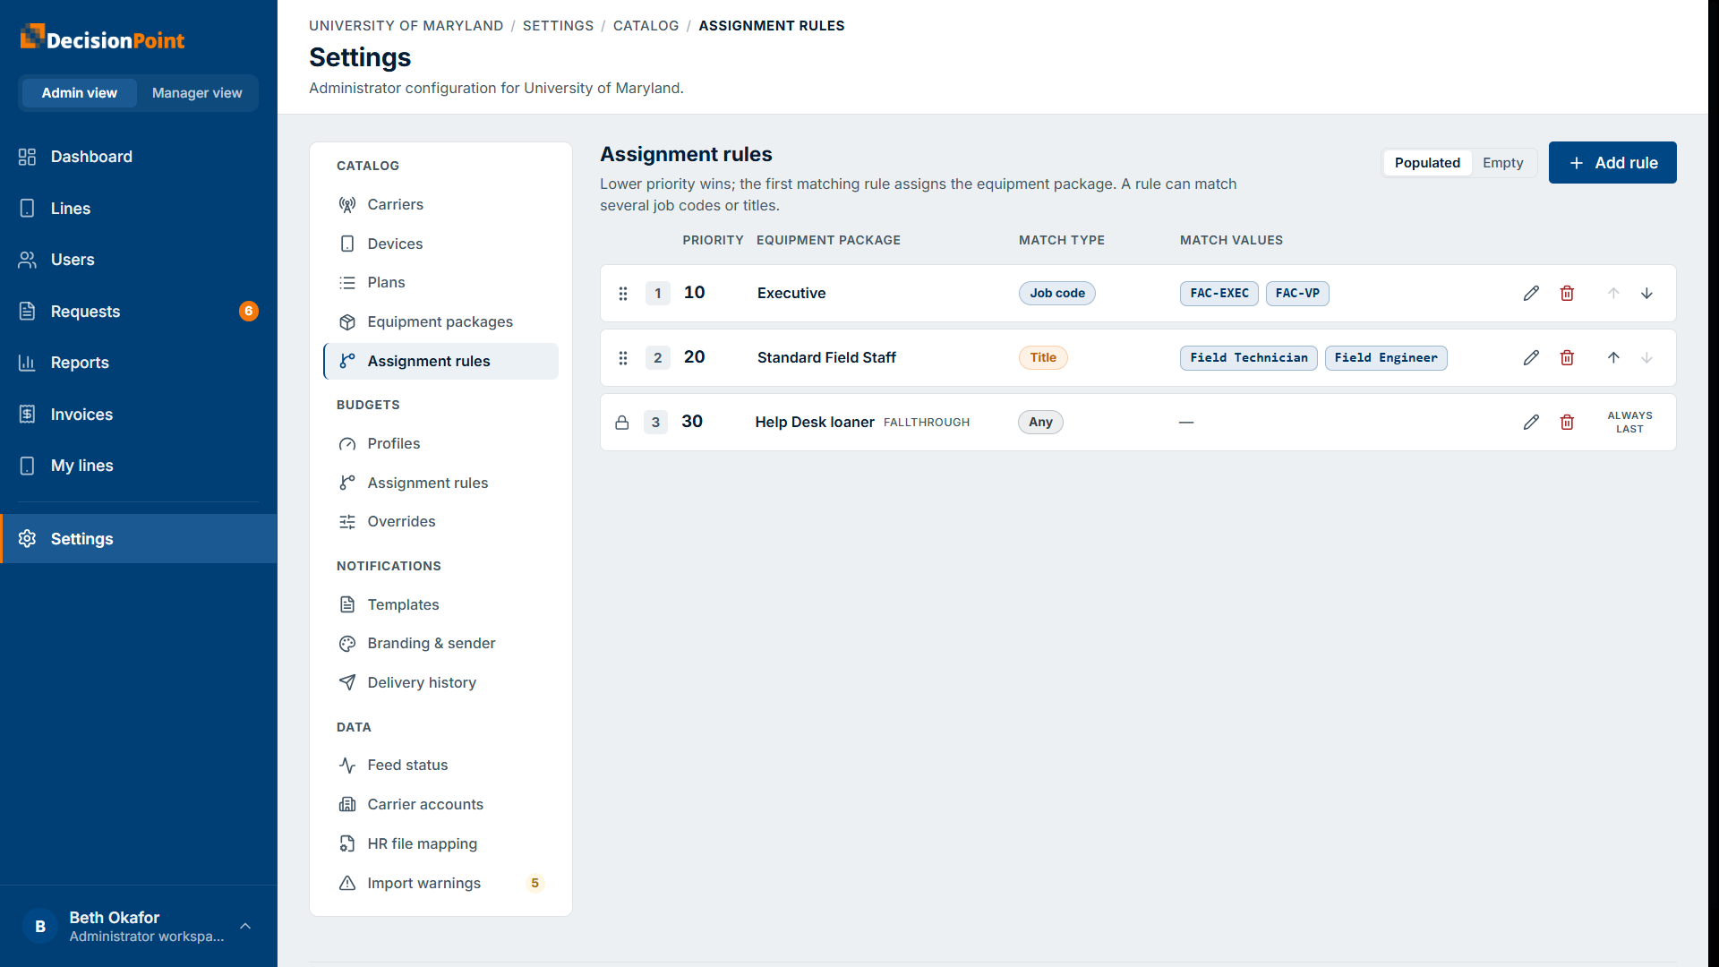Open Carrier accounts page
The image size is (1719, 967).
click(440, 805)
